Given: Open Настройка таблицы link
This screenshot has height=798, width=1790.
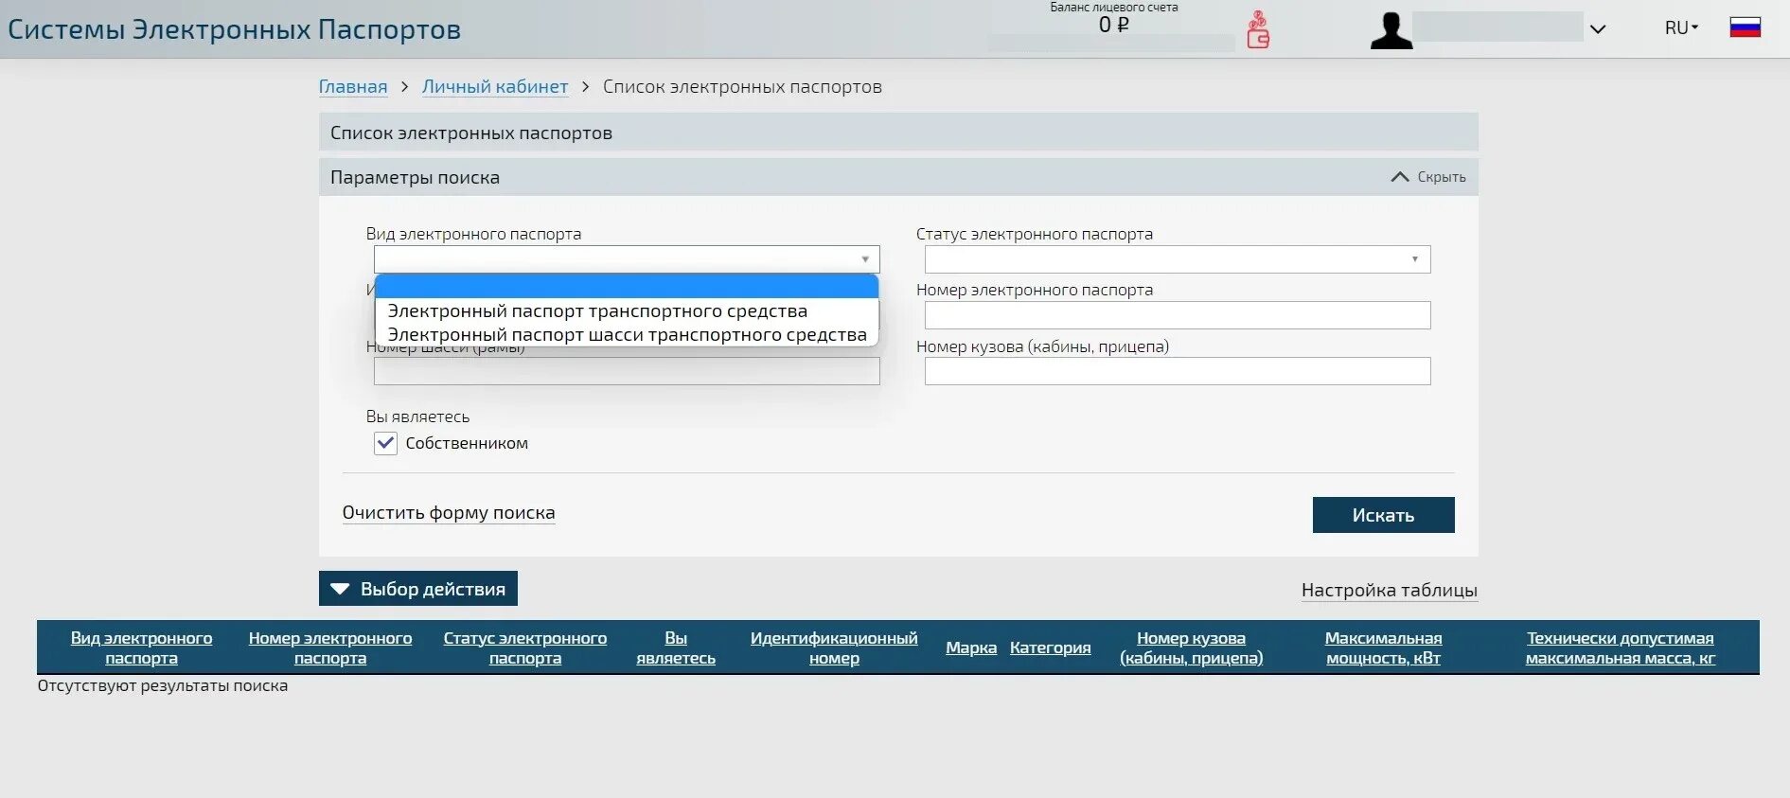Looking at the screenshot, I should (1390, 590).
